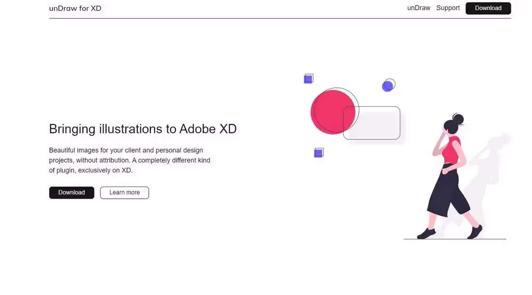This screenshot has width=532, height=295.
Task: Click the ground line under the woman
Action: [x=493, y=239]
